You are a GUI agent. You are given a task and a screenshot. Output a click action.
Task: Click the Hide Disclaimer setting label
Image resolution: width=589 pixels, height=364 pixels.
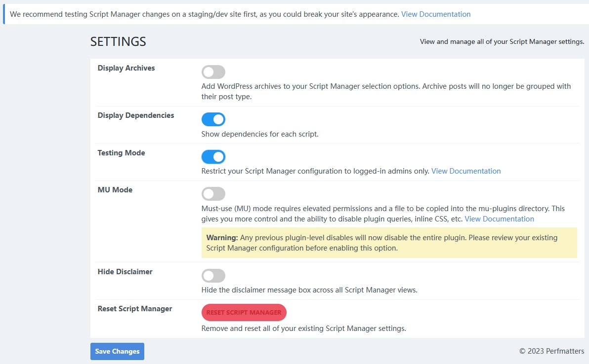125,272
